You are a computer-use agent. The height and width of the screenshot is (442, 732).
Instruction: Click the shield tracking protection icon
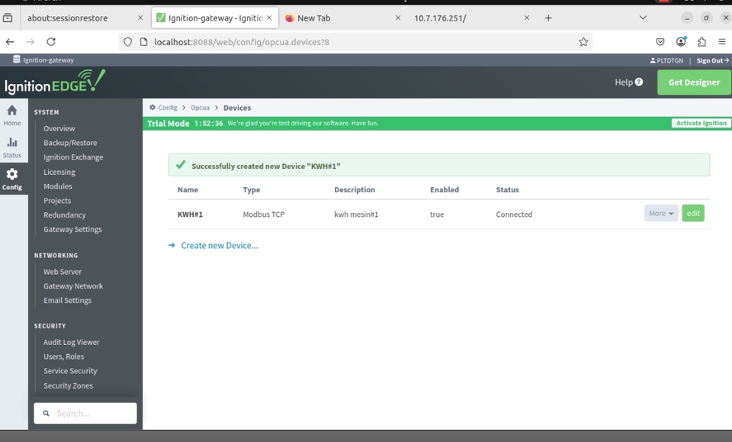click(x=127, y=42)
